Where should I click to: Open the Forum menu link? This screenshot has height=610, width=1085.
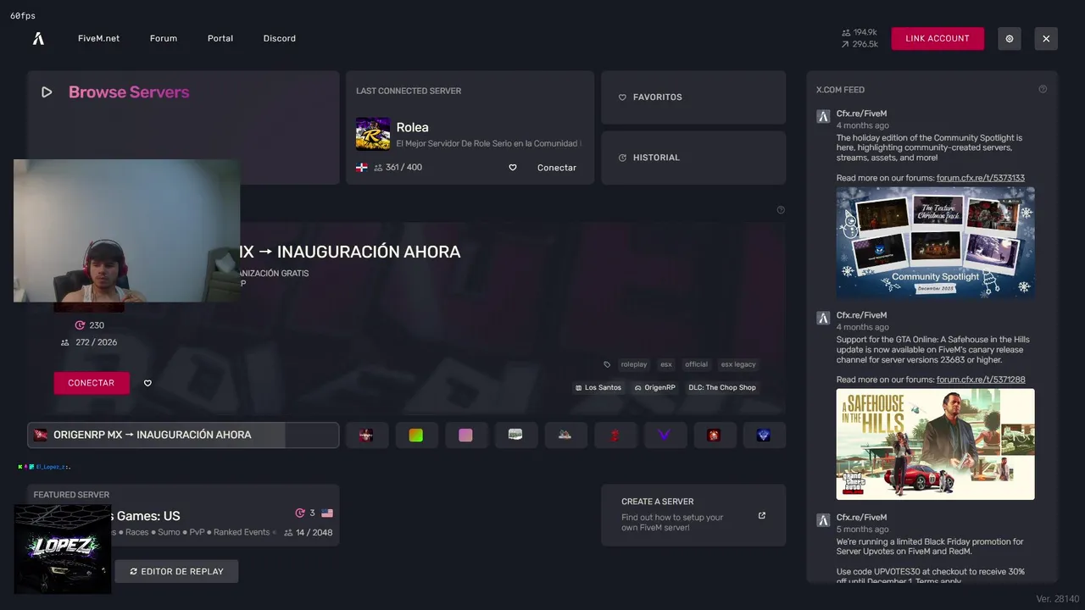[x=164, y=38]
